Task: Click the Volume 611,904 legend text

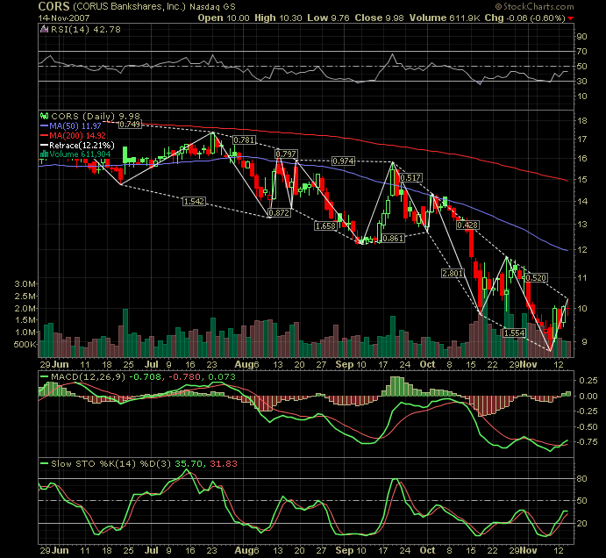Action: (x=80, y=154)
